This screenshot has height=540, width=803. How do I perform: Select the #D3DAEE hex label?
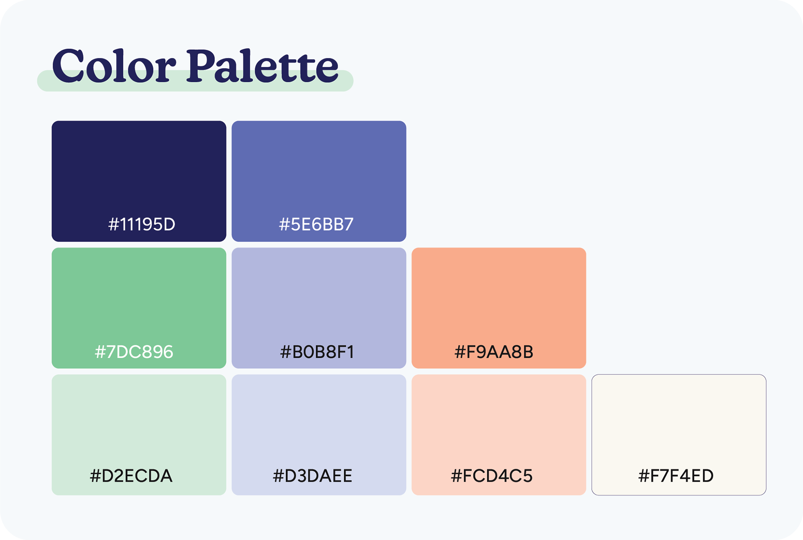(312, 476)
